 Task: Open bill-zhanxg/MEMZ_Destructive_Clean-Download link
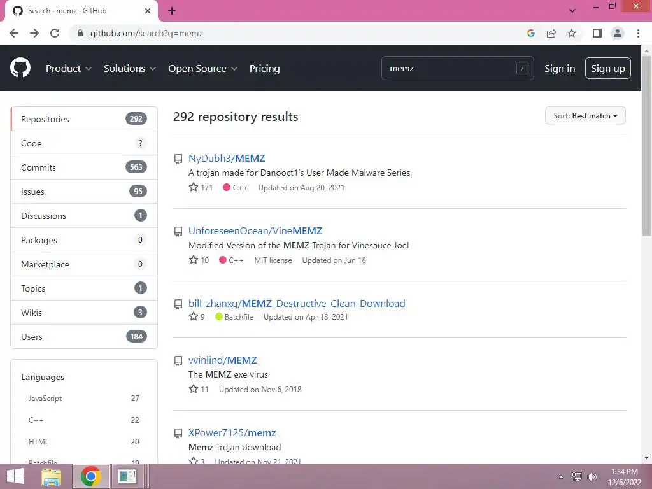pyautogui.click(x=297, y=303)
